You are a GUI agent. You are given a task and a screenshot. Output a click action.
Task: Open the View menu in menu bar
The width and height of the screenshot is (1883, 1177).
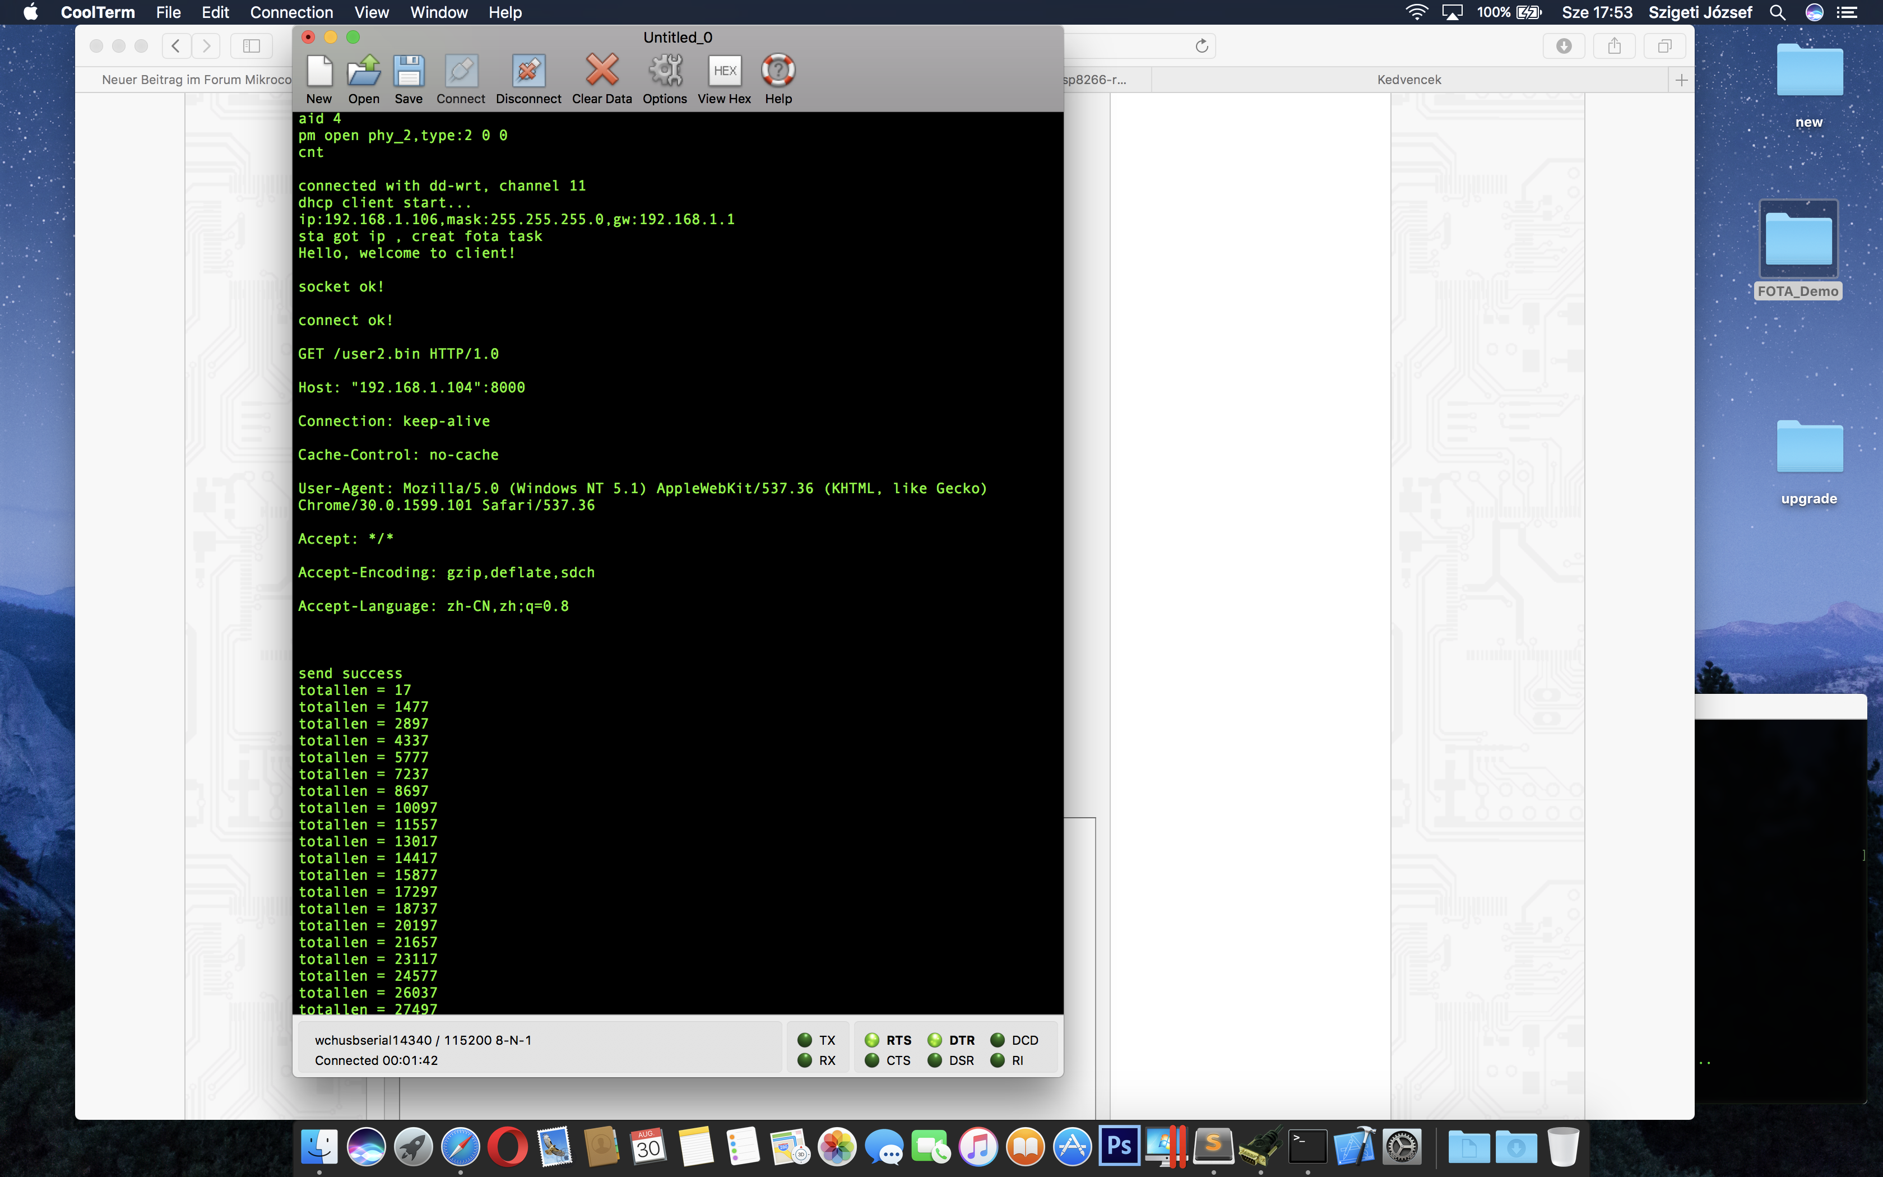tap(371, 12)
